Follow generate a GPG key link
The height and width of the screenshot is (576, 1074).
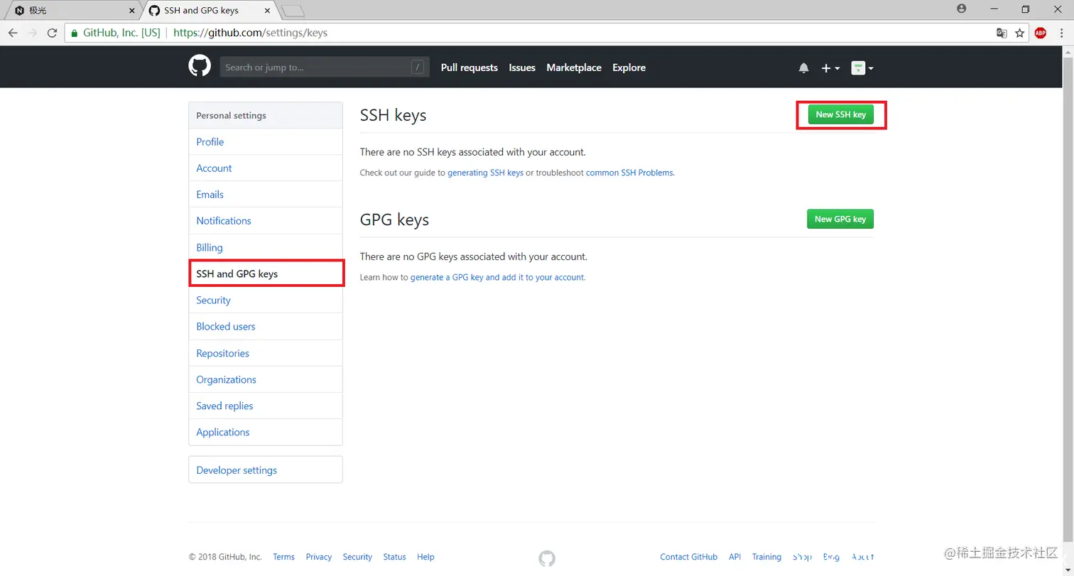pos(497,277)
